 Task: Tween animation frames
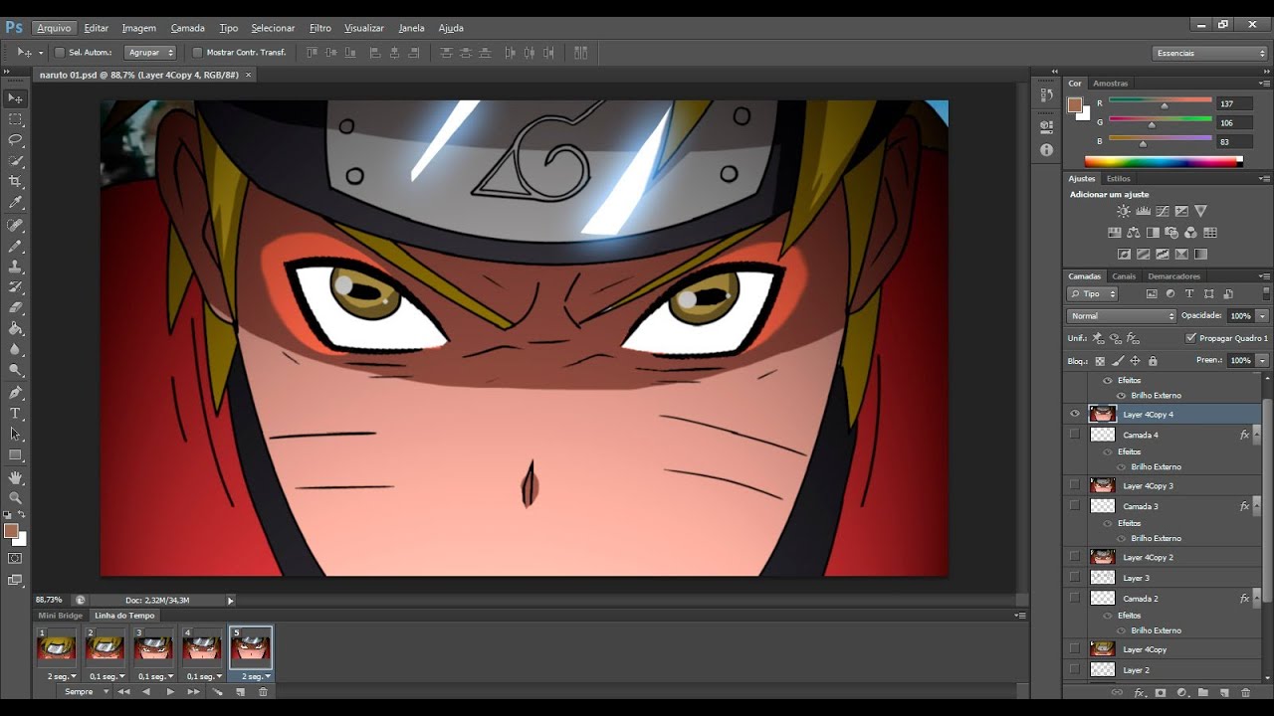pos(217,692)
